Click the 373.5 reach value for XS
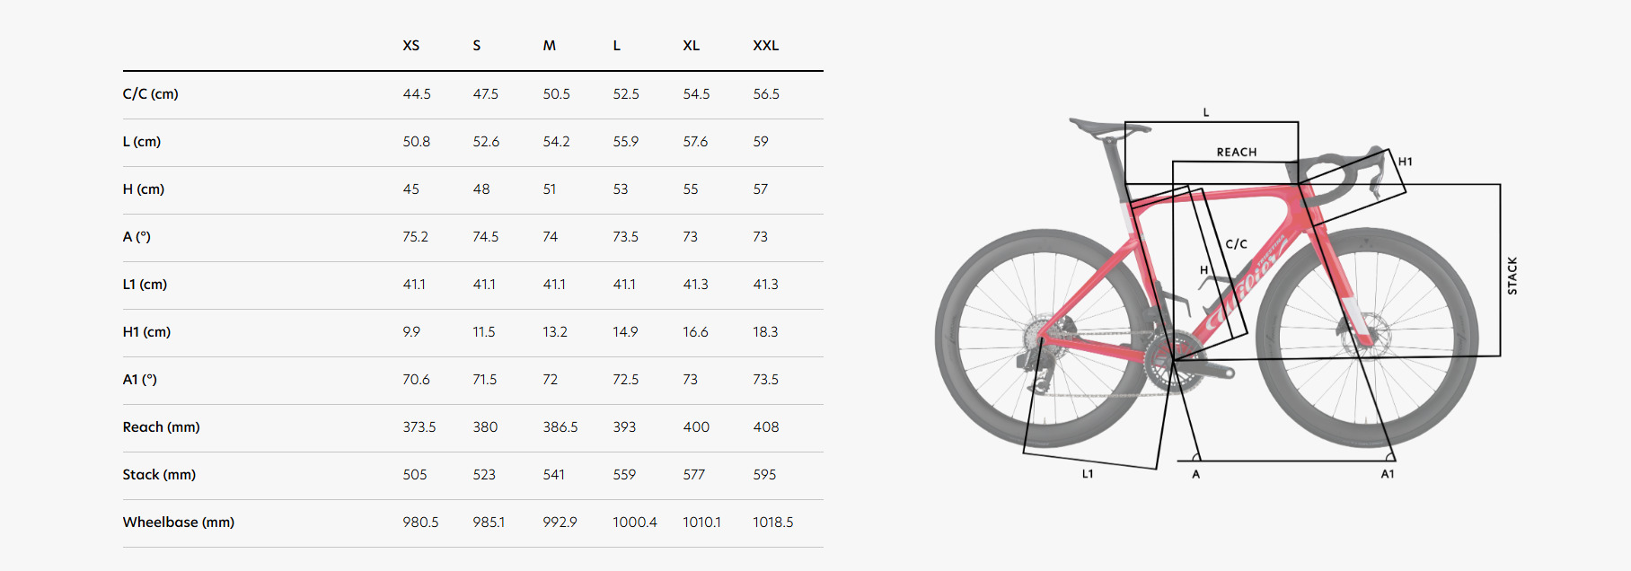This screenshot has height=571, width=1631. coord(419,427)
